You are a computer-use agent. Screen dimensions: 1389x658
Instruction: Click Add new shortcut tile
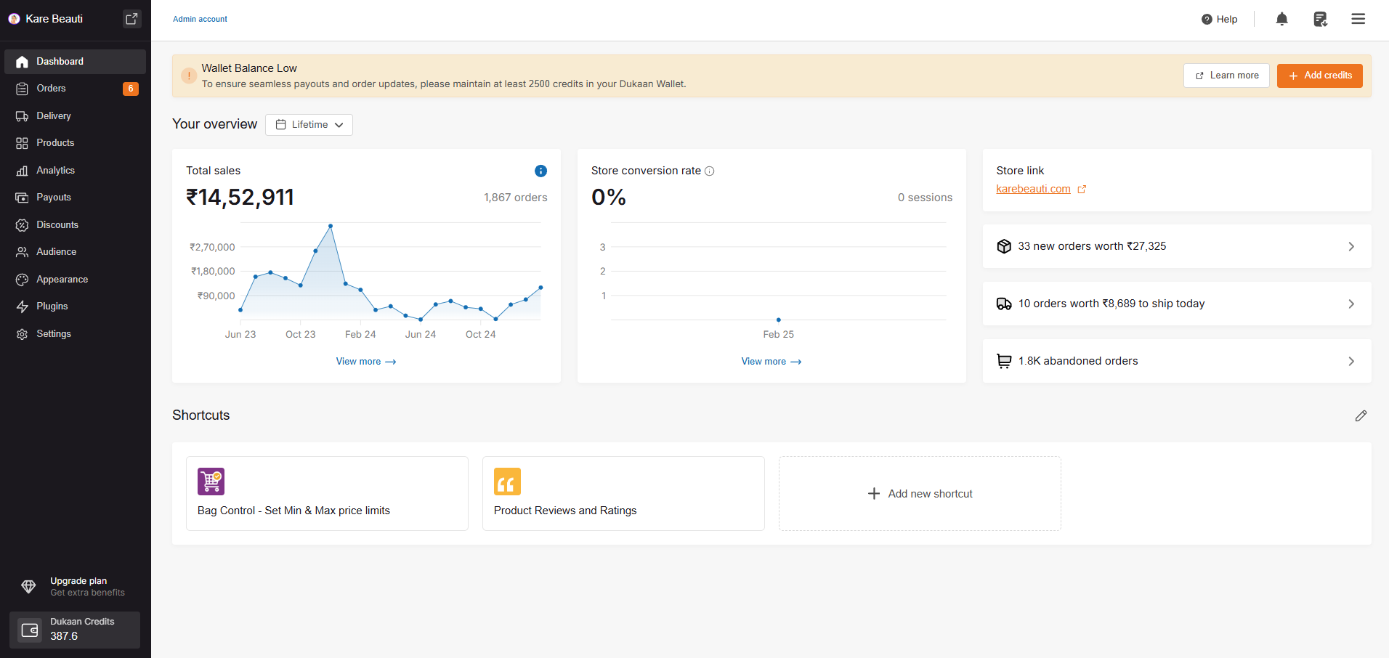coord(920,494)
